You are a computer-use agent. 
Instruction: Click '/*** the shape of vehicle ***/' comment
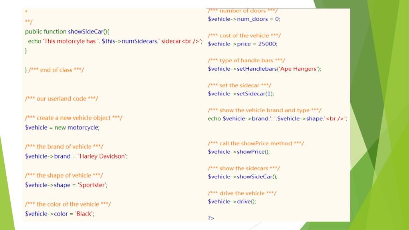point(64,175)
